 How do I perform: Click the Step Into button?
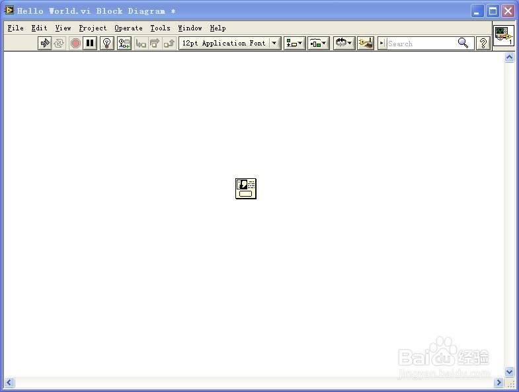(141, 44)
